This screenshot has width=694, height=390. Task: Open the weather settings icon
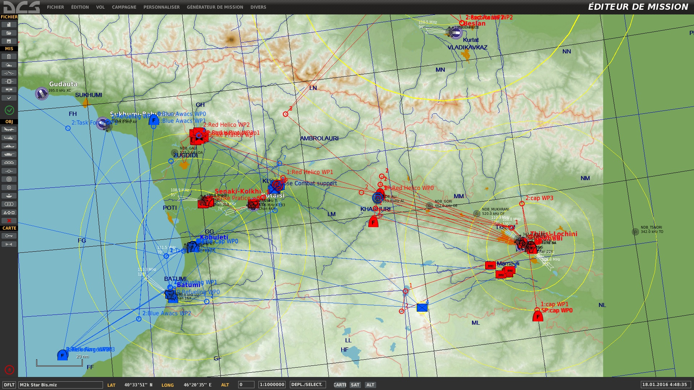point(9,65)
